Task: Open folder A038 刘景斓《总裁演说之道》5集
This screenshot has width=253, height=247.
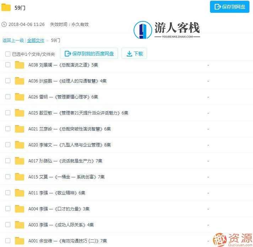Action: (x=63, y=65)
